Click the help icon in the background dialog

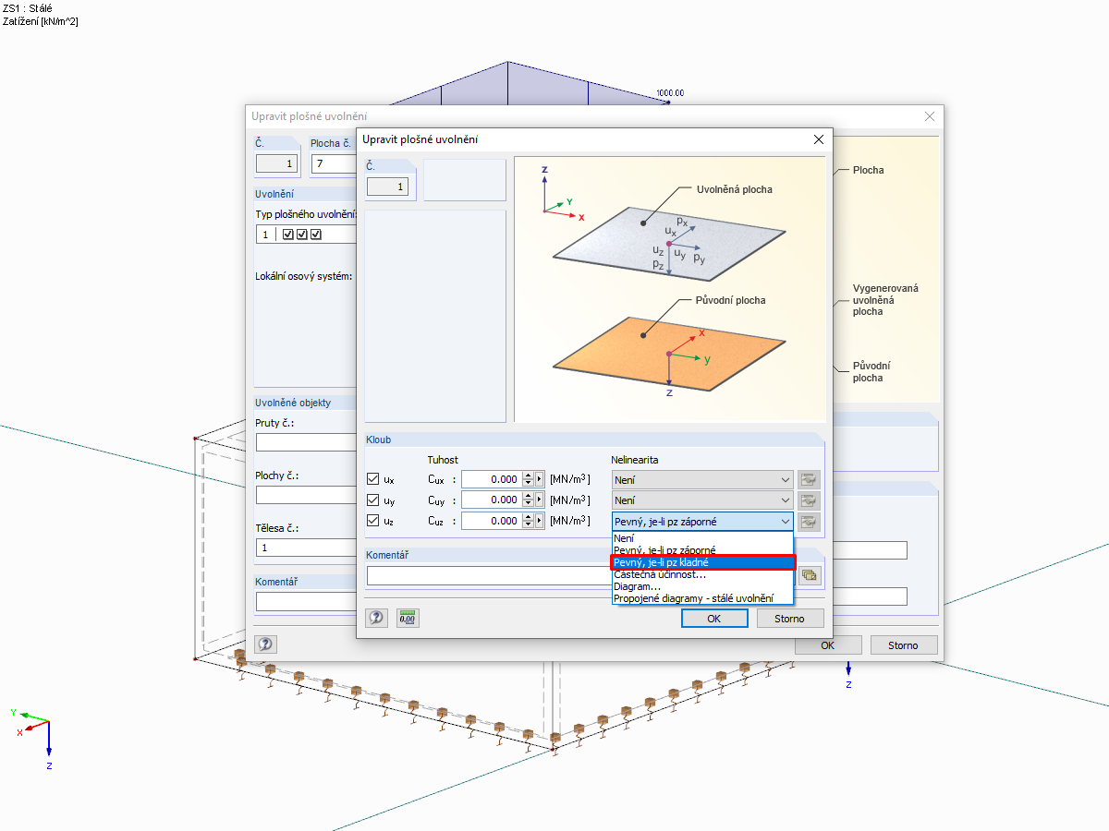(x=265, y=644)
